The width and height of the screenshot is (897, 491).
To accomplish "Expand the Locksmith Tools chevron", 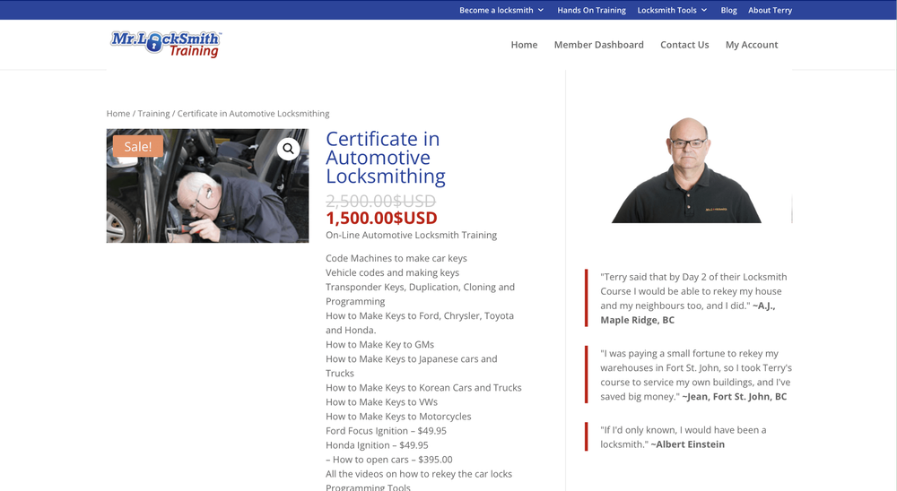I will [x=704, y=10].
